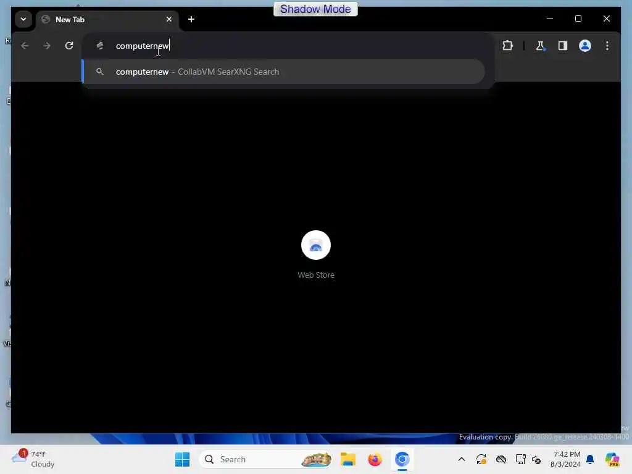Image resolution: width=632 pixels, height=474 pixels.
Task: Maximize the browser window
Action: click(578, 19)
